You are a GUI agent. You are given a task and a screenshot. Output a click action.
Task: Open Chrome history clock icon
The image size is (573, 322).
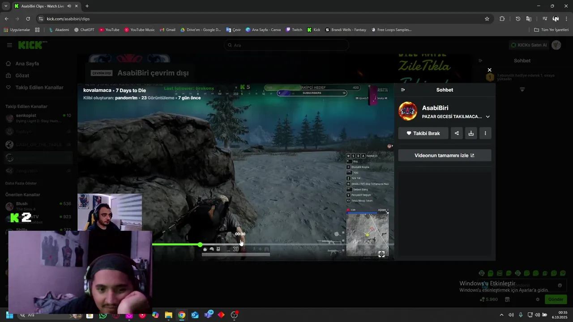518,19
